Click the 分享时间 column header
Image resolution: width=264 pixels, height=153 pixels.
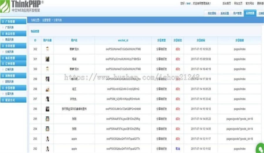[201, 40]
